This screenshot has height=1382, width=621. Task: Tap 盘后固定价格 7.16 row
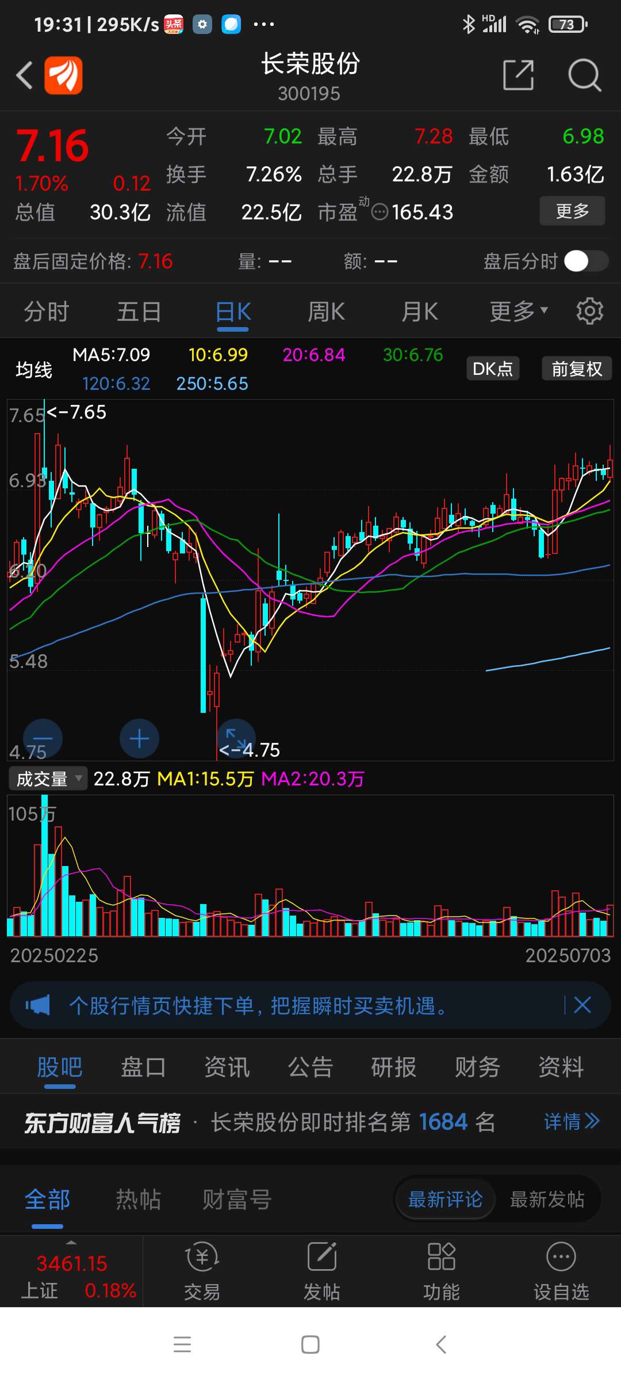tap(93, 261)
